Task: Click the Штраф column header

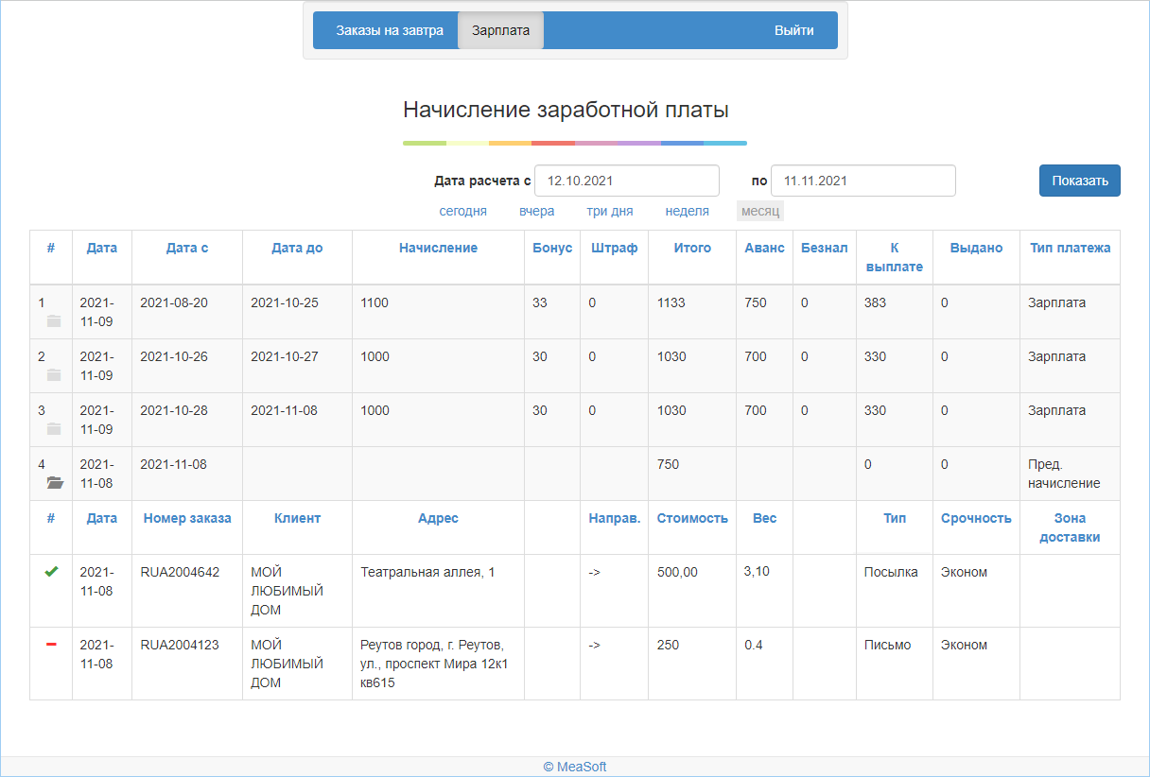Action: pyautogui.click(x=614, y=248)
